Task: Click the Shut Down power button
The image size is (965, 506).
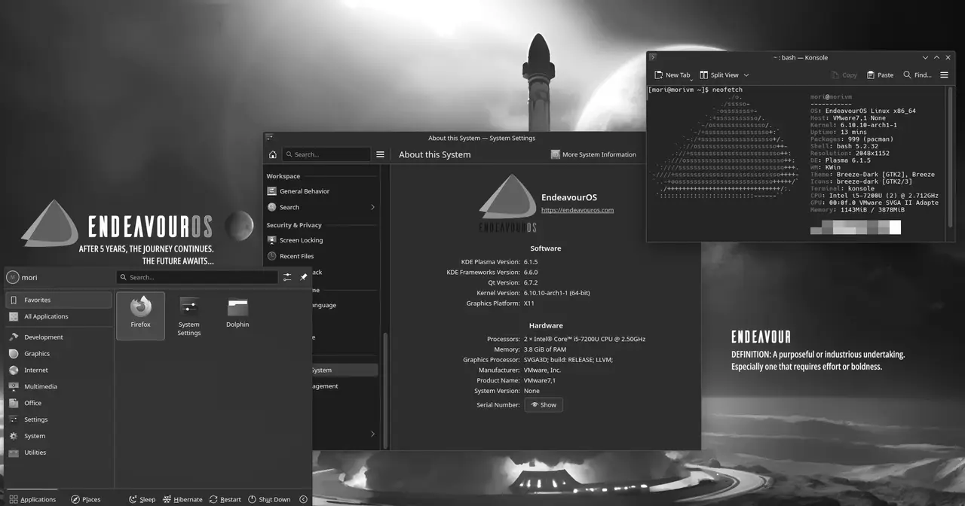Action: point(269,499)
